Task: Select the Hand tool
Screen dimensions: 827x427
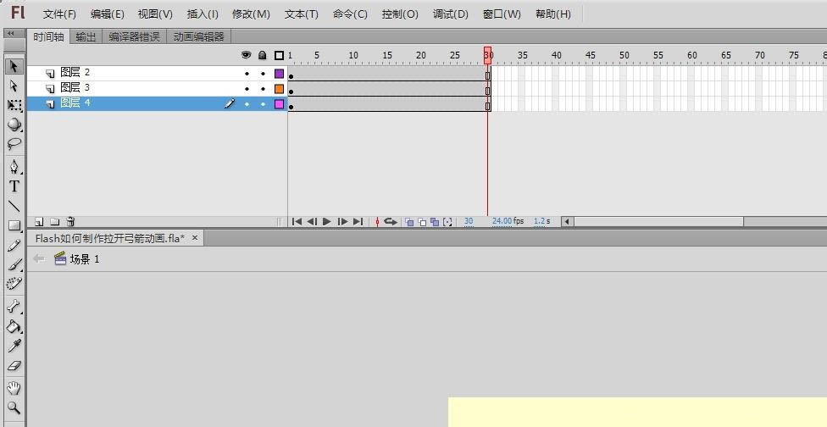Action: (14, 389)
